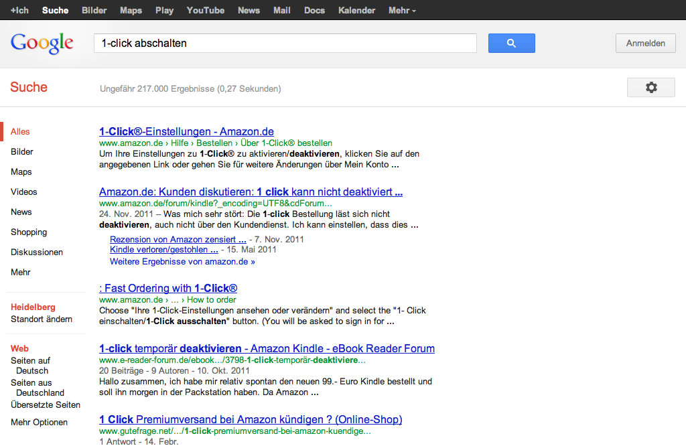Select News in the top bar
Image resolution: width=686 pixels, height=448 pixels.
pos(249,10)
